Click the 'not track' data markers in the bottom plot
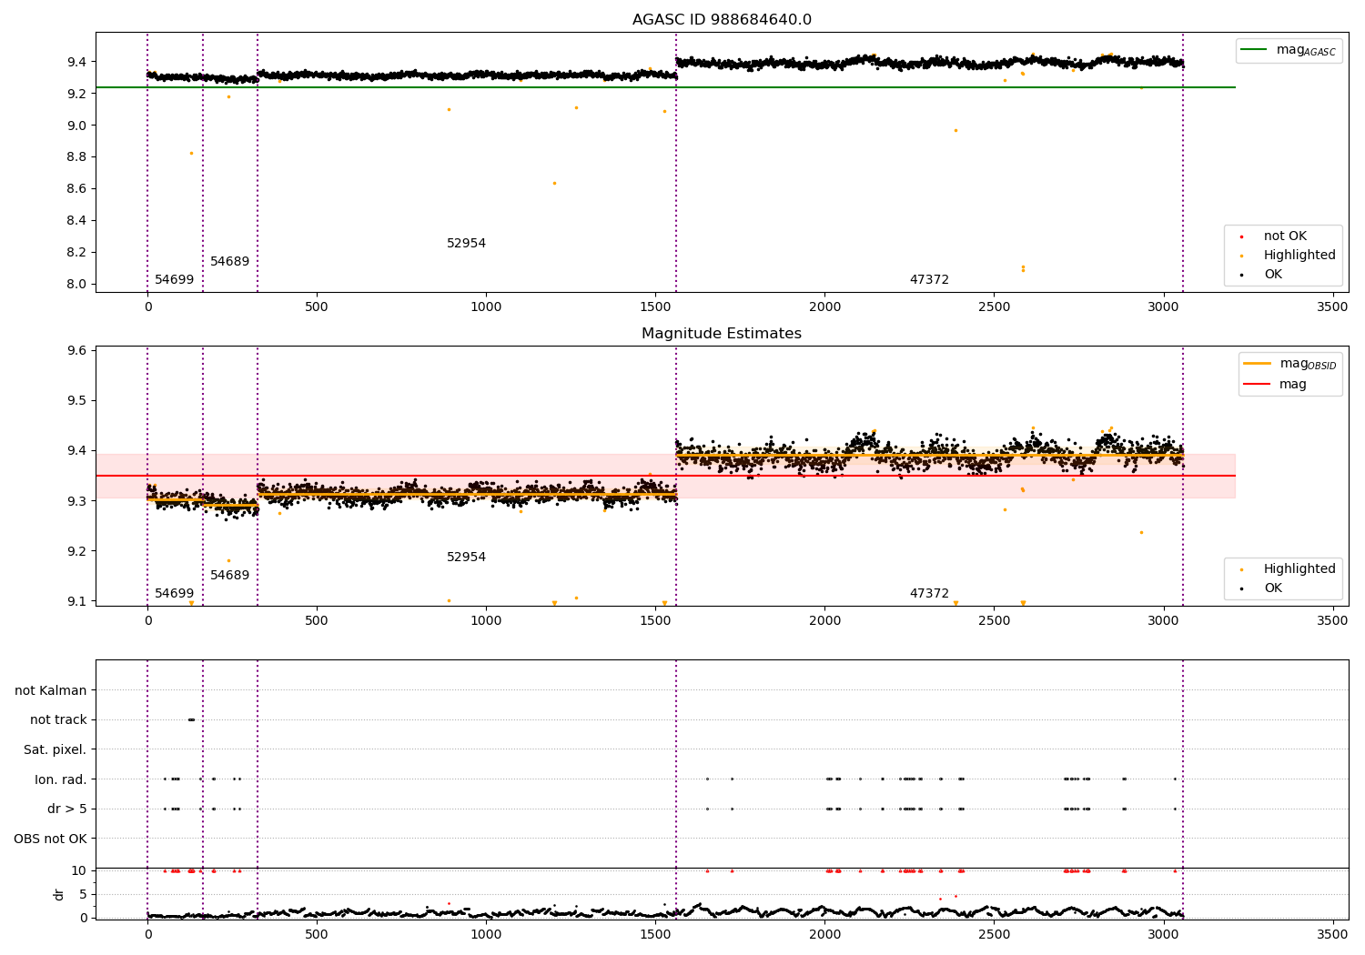Screen dimensions: 1365x955 pyautogui.click(x=191, y=719)
